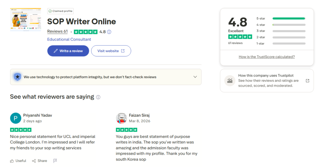The image size is (324, 167).
Task: Click the chart icon in 'How this company uses Trustpilot'
Action: pos(230,81)
